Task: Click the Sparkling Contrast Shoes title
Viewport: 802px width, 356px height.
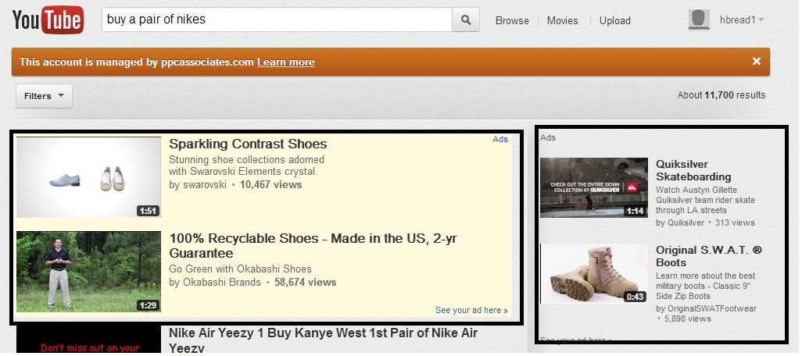Action: [248, 144]
